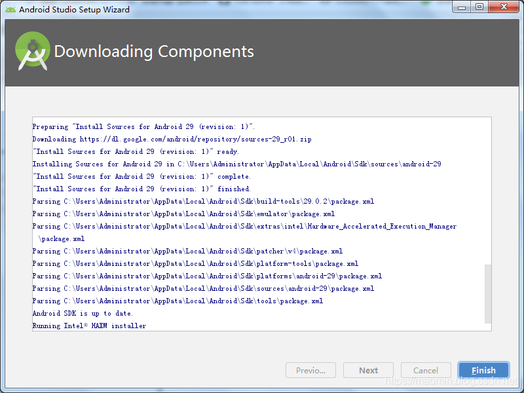Click the 'Downloading Components' heading
524x393 pixels.
tap(154, 52)
